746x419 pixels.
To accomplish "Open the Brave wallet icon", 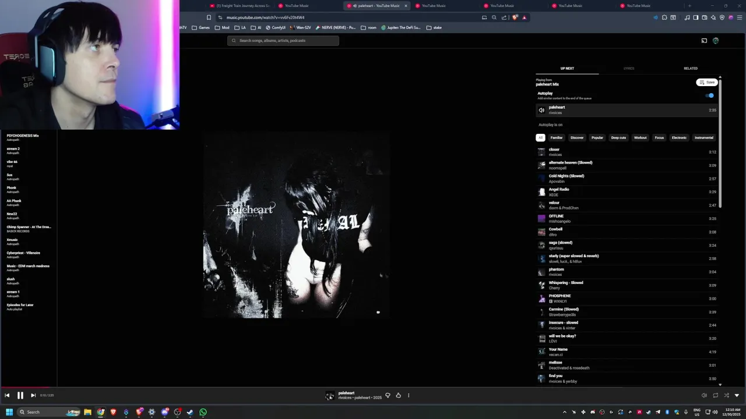I will [705, 17].
